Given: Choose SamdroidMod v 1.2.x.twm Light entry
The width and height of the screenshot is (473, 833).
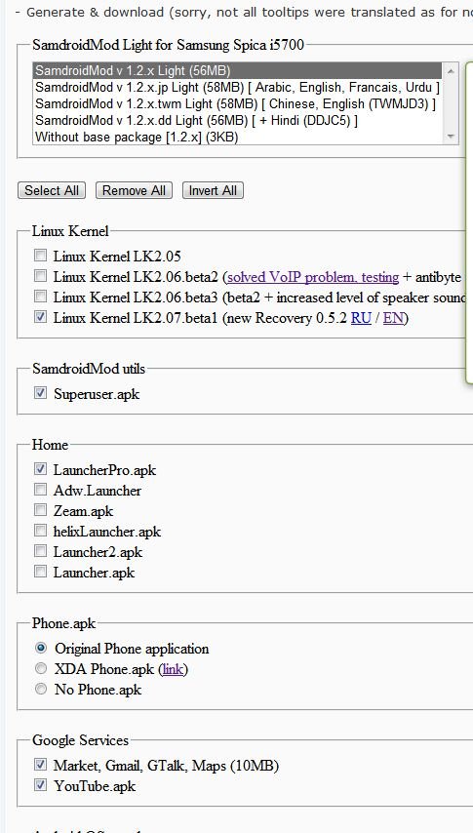Looking at the screenshot, I should point(238,103).
